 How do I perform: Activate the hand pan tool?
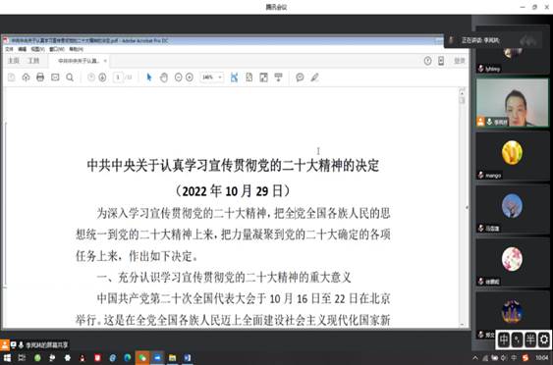tap(164, 78)
